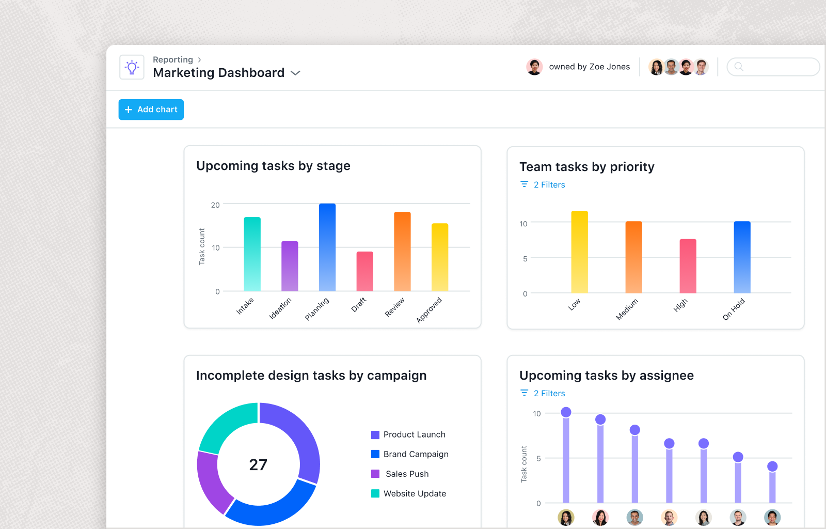Click the first assignee avatar below the lollipop chart
Screen dimensions: 826x529
[566, 517]
